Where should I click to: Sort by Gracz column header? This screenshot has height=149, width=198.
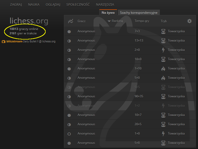(x=81, y=21)
